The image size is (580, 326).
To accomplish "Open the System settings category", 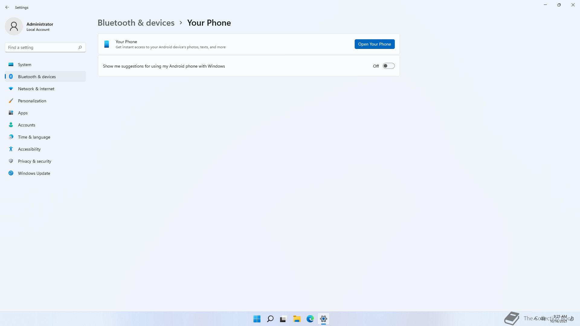I will (x=45, y=65).
